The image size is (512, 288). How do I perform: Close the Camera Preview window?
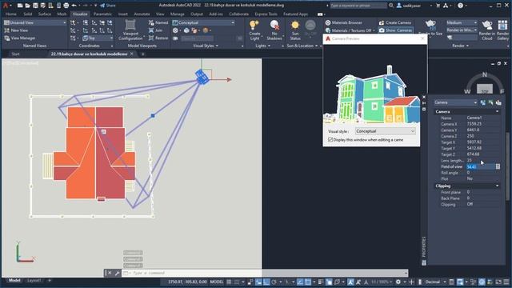[422, 38]
